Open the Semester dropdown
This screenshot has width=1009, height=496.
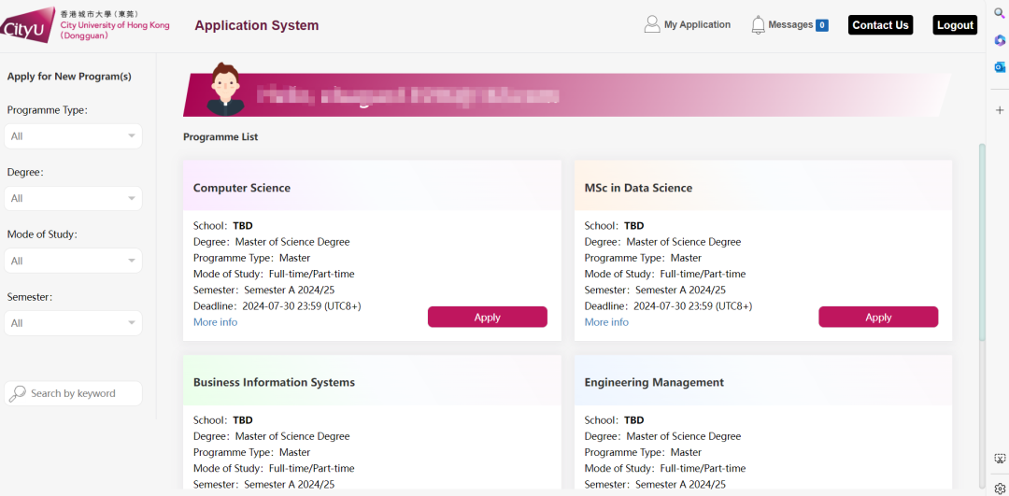[74, 323]
